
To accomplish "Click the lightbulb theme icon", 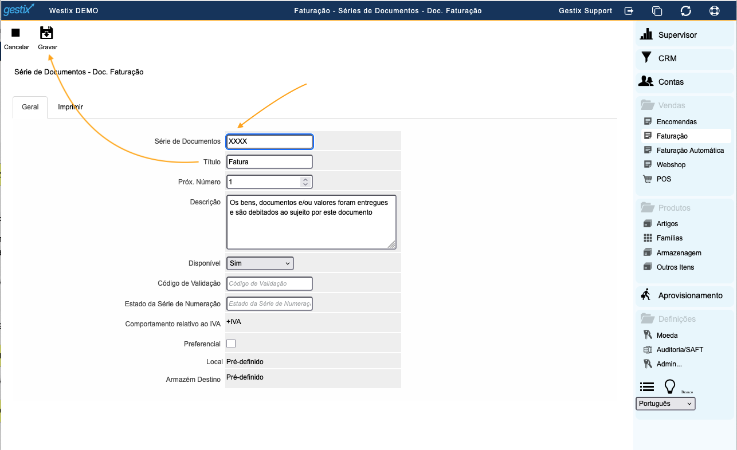I will tap(669, 386).
